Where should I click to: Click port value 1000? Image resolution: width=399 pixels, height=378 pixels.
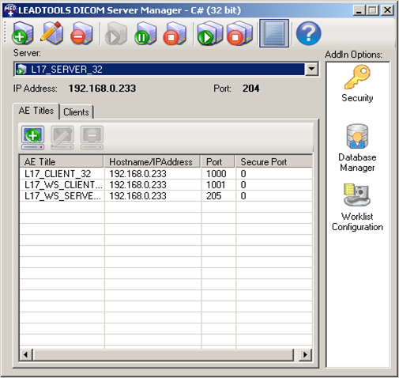click(x=216, y=174)
